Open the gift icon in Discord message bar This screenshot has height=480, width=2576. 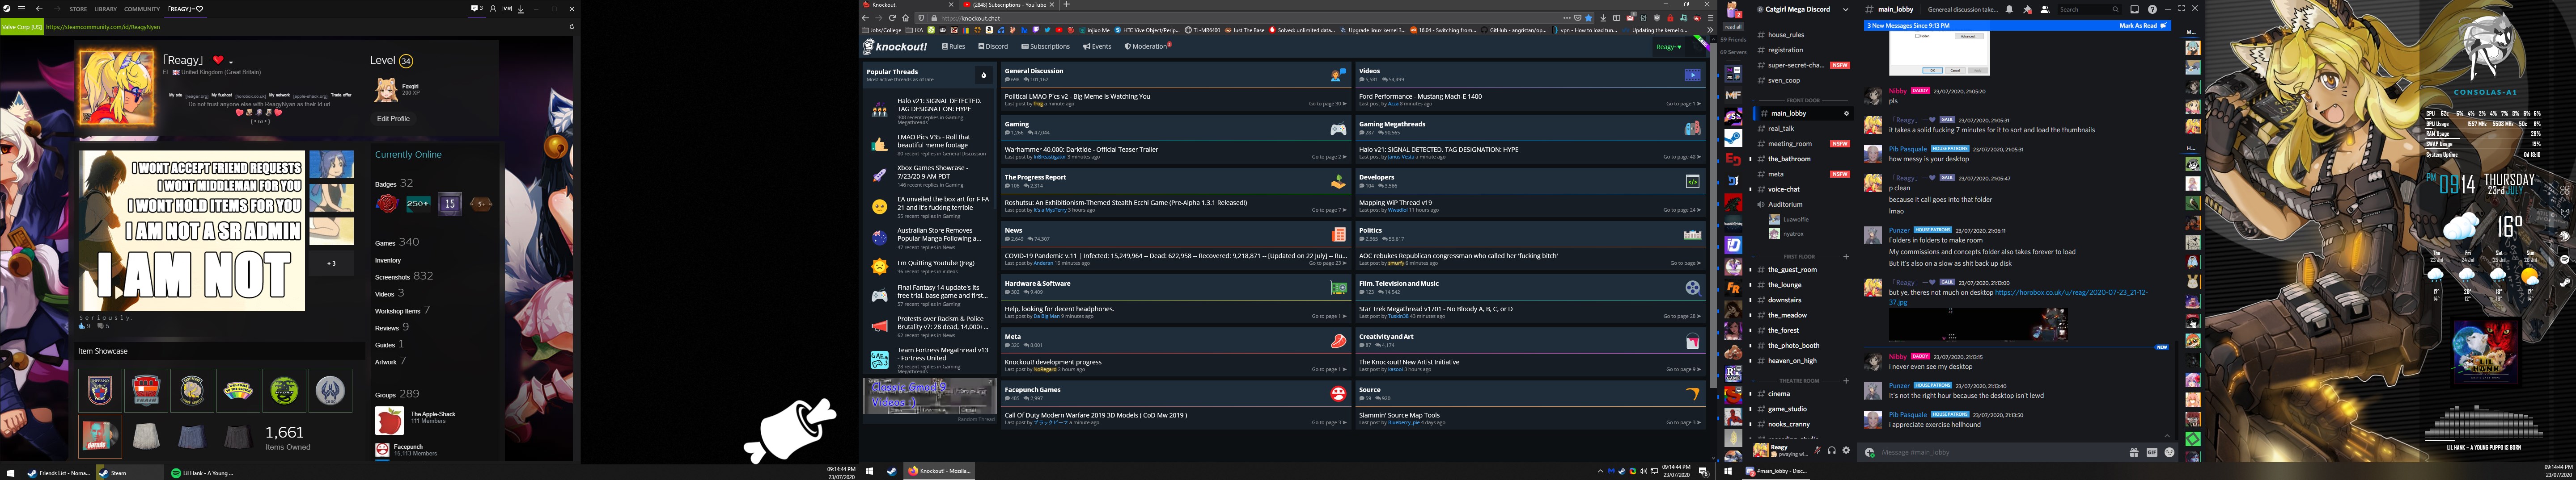coord(2134,452)
